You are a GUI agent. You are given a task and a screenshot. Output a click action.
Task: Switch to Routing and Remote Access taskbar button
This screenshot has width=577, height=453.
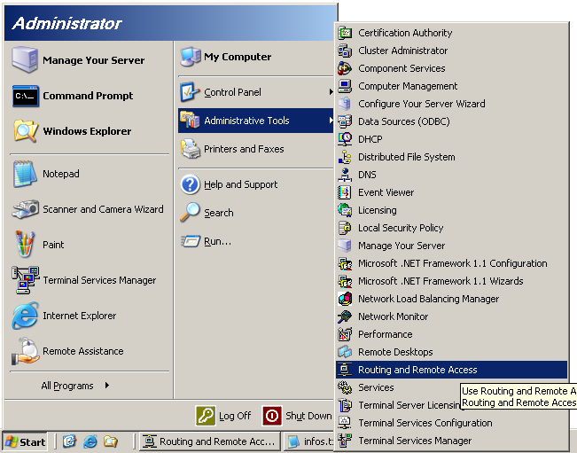coord(210,441)
